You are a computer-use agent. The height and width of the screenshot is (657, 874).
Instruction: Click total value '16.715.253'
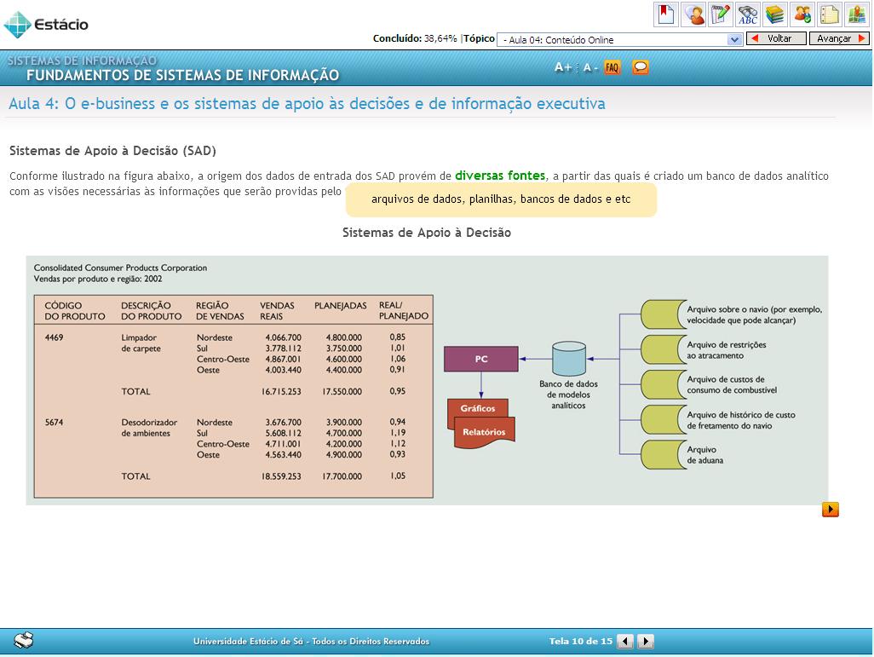pyautogui.click(x=281, y=391)
